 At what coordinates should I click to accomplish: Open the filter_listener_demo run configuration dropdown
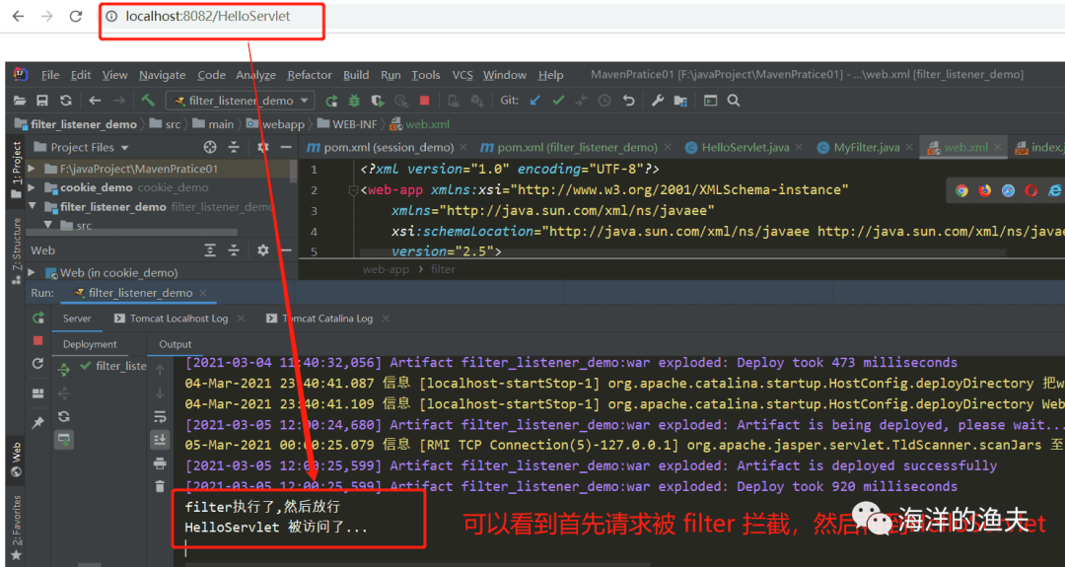(241, 101)
